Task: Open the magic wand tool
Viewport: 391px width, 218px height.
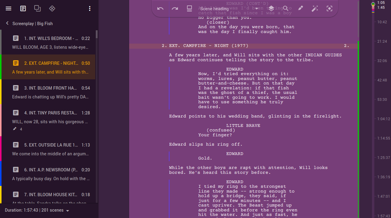Action: click(315, 8)
